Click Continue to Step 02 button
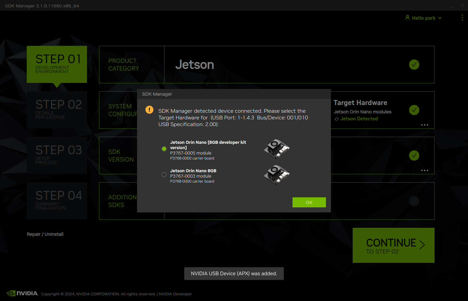The width and height of the screenshot is (468, 301). (x=393, y=245)
